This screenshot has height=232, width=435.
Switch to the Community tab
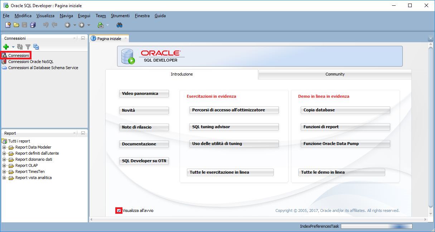[335, 74]
